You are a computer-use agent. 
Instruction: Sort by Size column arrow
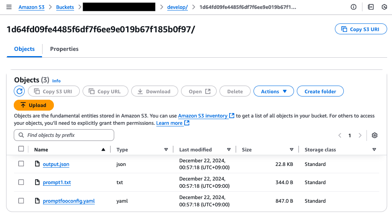(x=292, y=149)
